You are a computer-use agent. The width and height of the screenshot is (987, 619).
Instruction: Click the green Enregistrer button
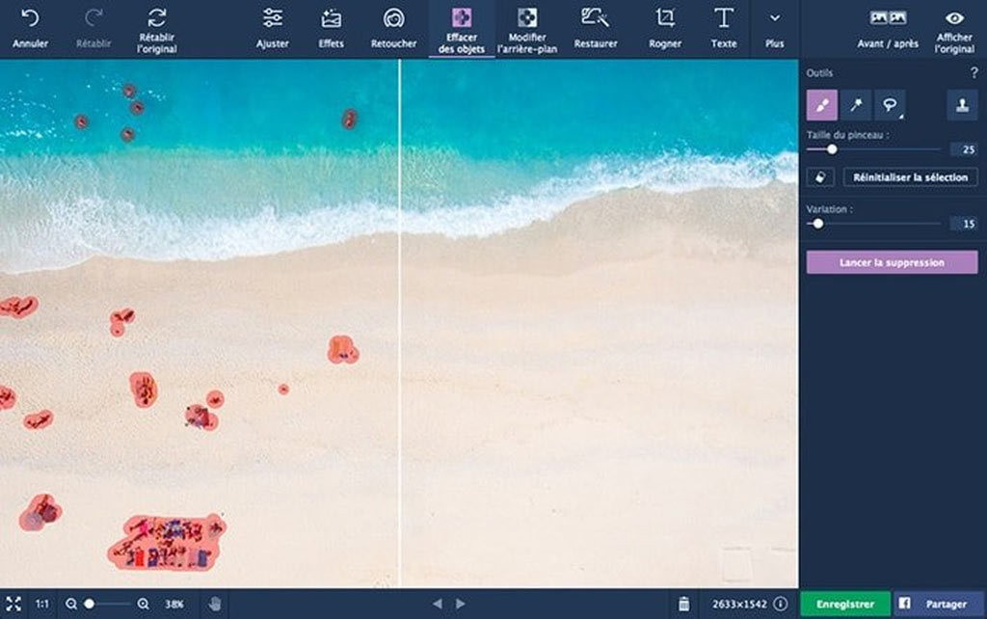(845, 604)
